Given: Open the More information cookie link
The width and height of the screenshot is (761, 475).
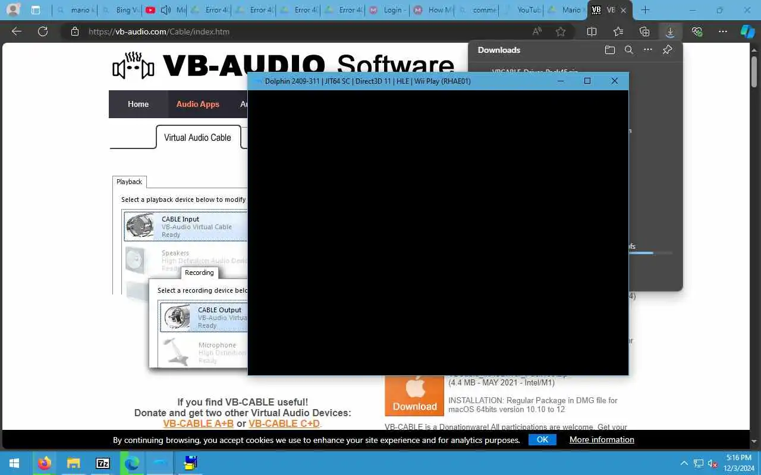Looking at the screenshot, I should pos(602,439).
